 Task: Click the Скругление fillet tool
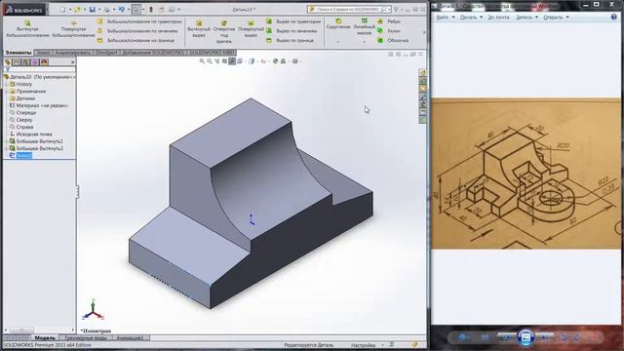pos(338,23)
